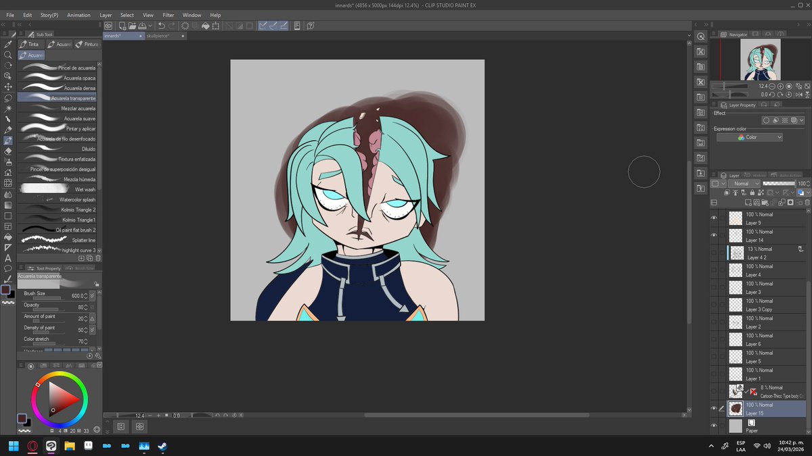Select the Wet wash brush
812x456 pixels.
pyautogui.click(x=58, y=189)
